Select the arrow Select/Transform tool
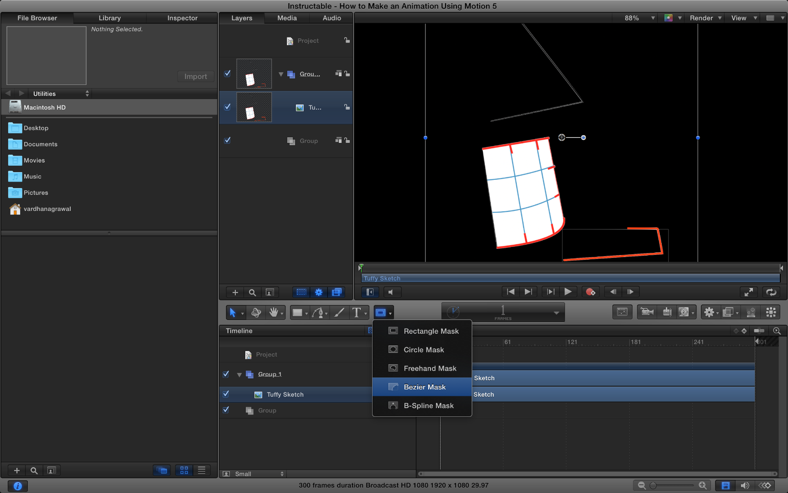 233,313
